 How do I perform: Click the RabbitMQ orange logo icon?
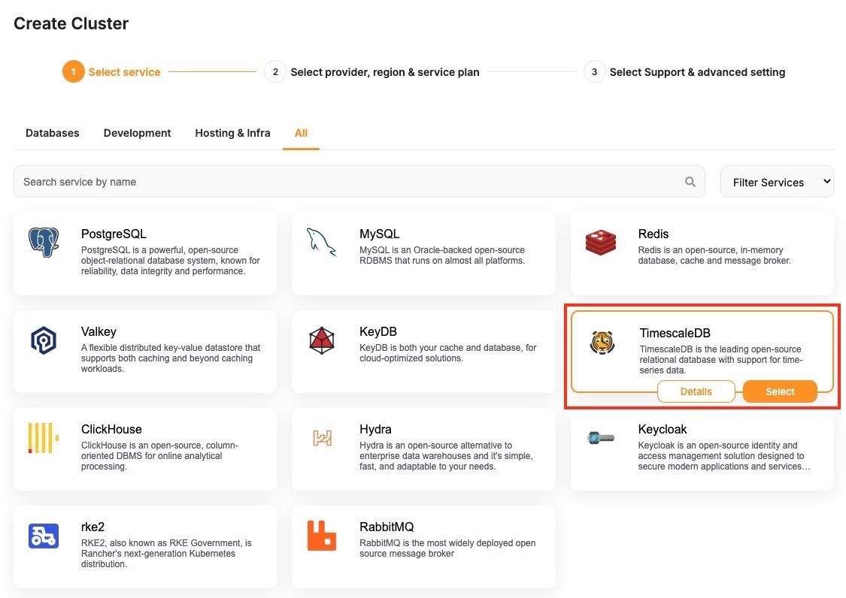coord(322,536)
